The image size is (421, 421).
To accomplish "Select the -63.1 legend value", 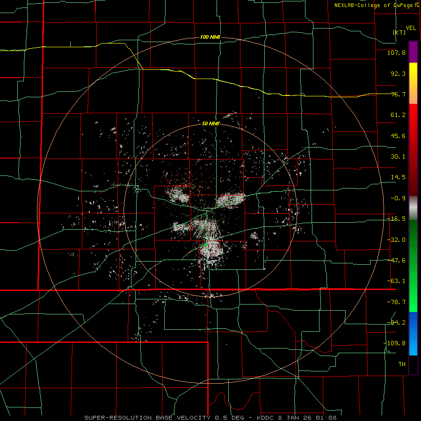I will coord(396,281).
